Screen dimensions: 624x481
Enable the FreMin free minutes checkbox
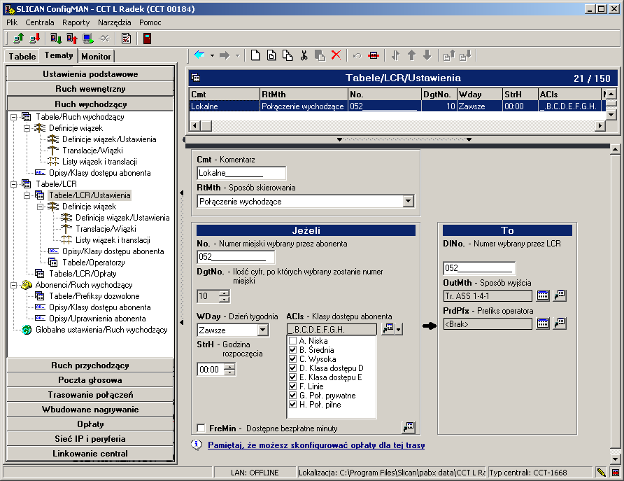pyautogui.click(x=201, y=428)
